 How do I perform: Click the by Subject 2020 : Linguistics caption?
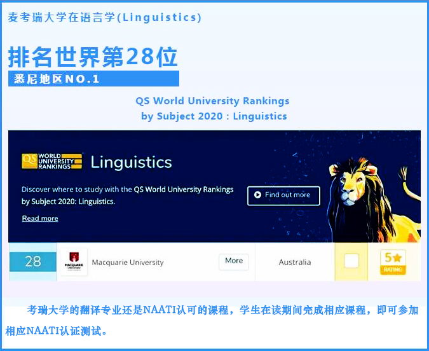[x=214, y=116]
